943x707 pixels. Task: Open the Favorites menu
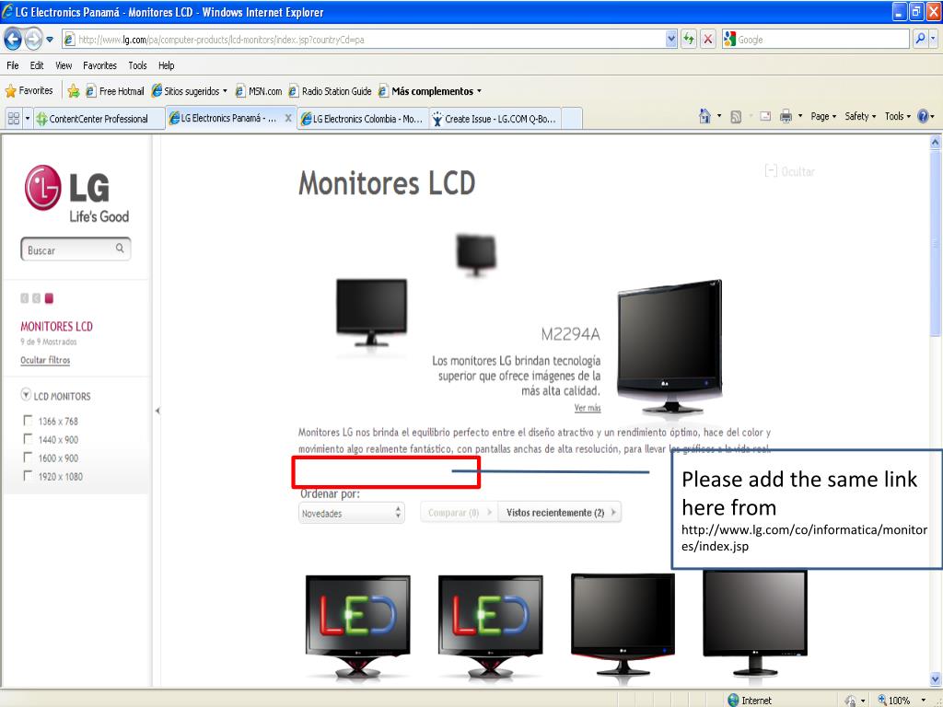[99, 65]
